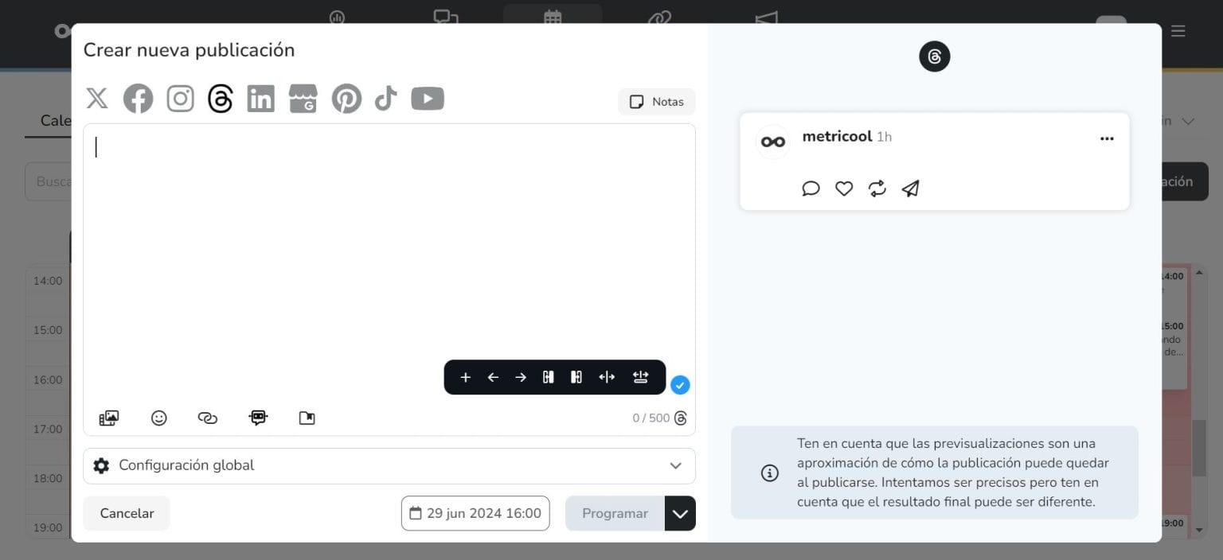Open the date picker showing 29 jun 2024
This screenshot has width=1223, height=560.
(x=475, y=513)
